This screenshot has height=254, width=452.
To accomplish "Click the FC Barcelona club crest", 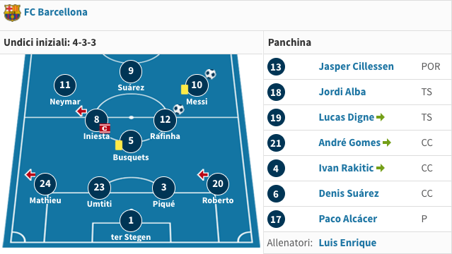I will pyautogui.click(x=12, y=13).
